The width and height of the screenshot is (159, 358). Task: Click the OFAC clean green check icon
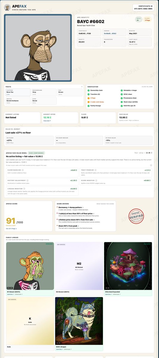(x=122, y=94)
